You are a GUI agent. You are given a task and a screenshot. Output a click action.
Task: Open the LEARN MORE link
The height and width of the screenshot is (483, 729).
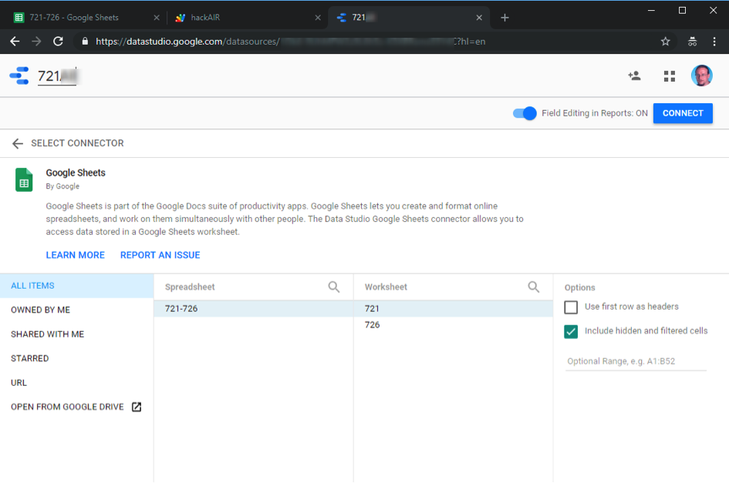coord(76,255)
